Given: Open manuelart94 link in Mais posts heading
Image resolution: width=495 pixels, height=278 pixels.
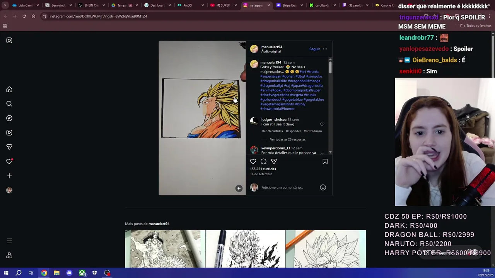Looking at the screenshot, I should coord(159,224).
